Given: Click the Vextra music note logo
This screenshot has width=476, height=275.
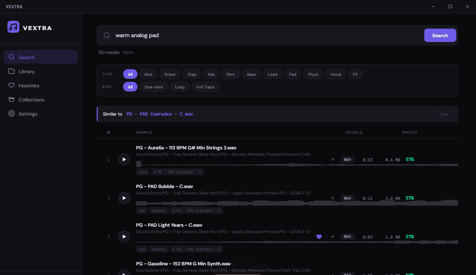Looking at the screenshot, I should pos(13,27).
